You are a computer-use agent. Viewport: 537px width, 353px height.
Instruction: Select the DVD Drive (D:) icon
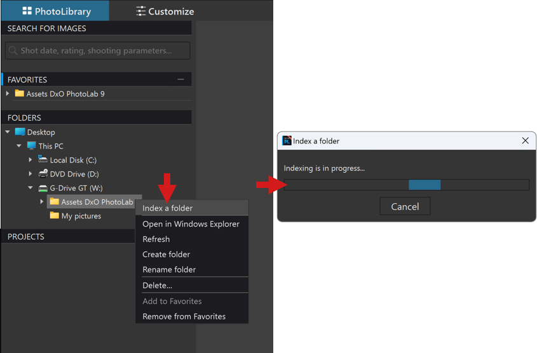(43, 173)
